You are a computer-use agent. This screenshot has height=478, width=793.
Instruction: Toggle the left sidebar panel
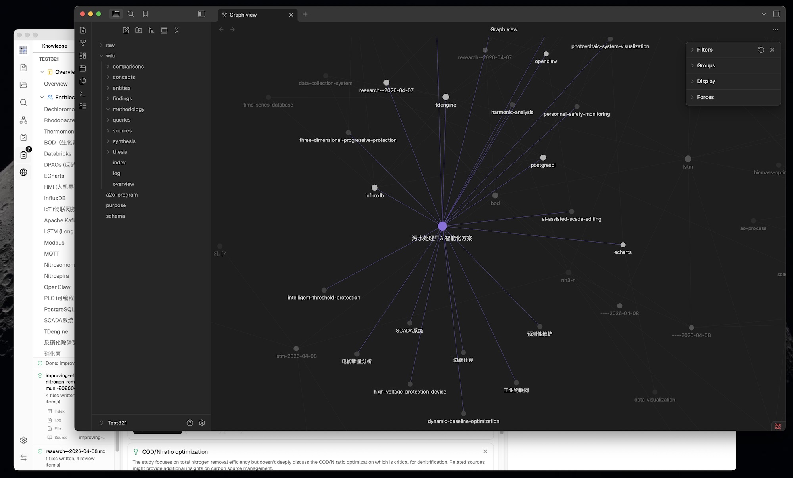(x=202, y=14)
